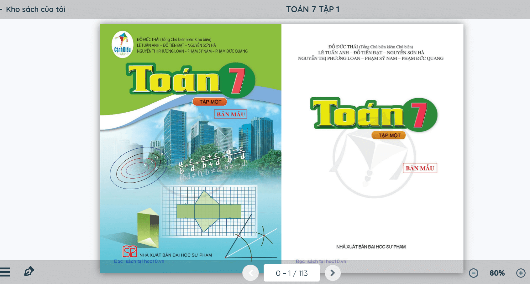Click the 'Đọc sách tại hoc10.vn' text on left page
The width and height of the screenshot is (530, 284).
(139, 261)
